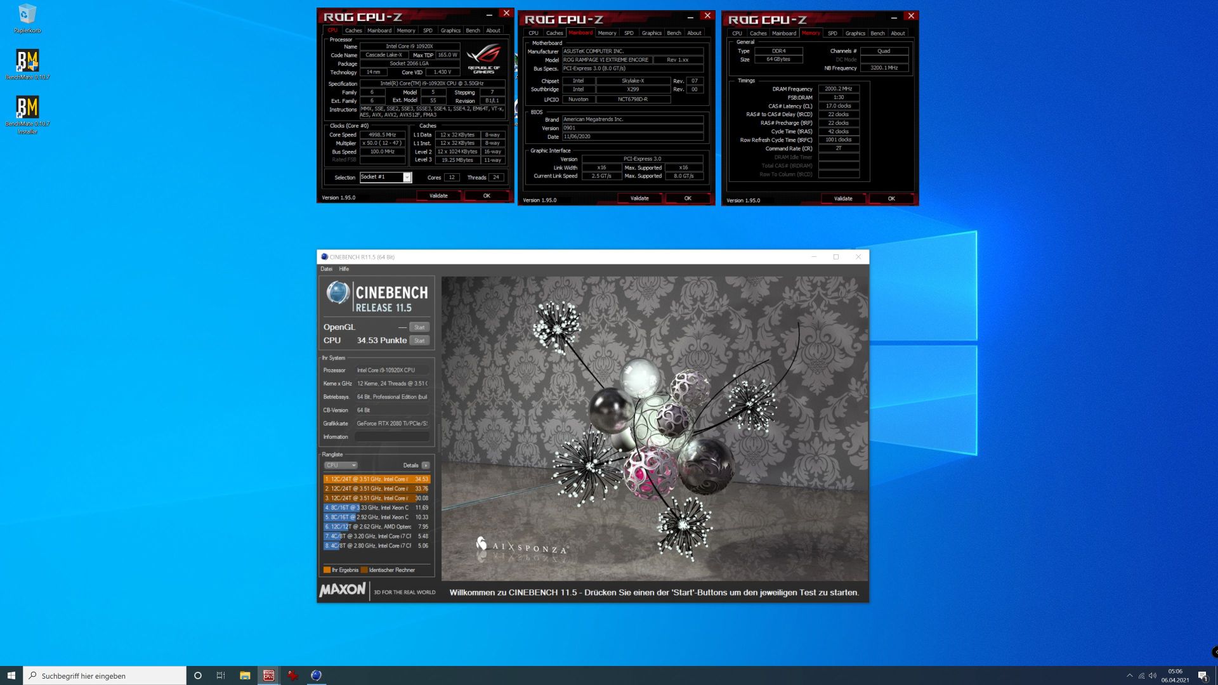Click the Grafikkarte value GeForce RTX 2080 Ti
Viewport: 1218px width, 685px height.
(x=392, y=424)
